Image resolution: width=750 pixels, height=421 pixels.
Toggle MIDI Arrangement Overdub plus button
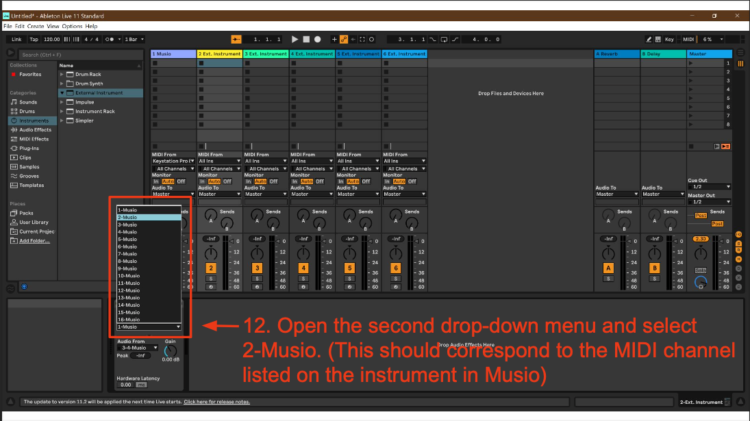click(334, 39)
